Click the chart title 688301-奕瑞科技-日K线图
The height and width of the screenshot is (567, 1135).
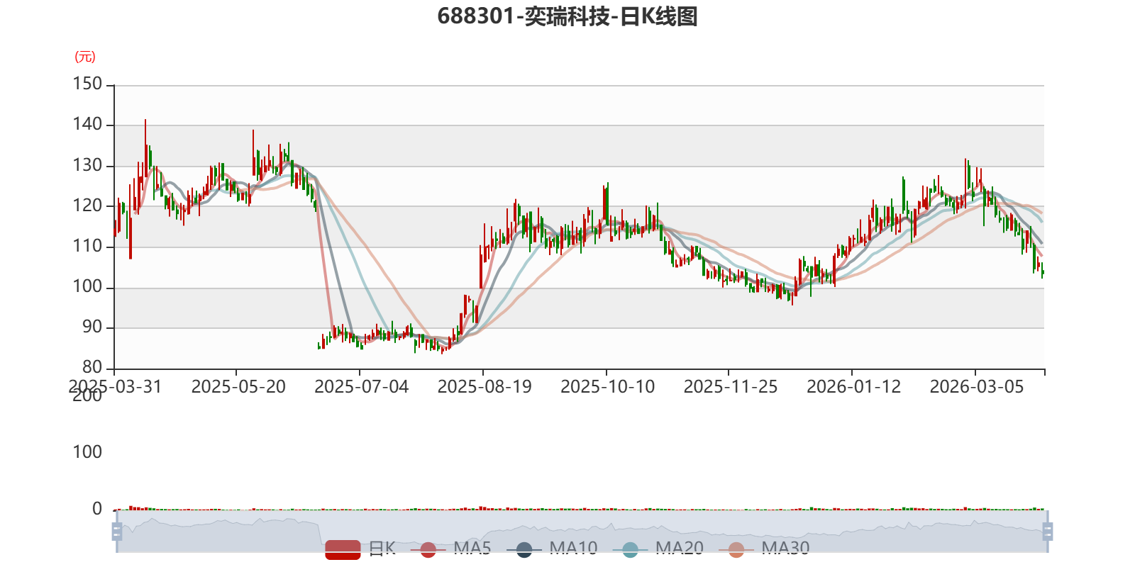567,16
